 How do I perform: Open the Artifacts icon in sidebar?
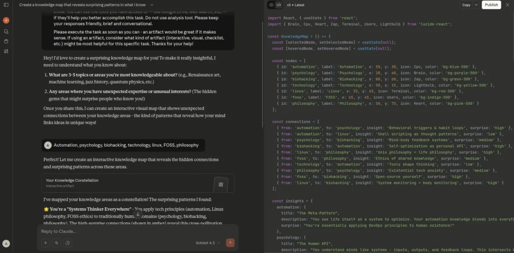coord(6,51)
